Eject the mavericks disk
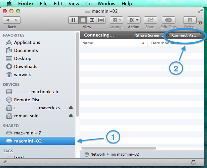The image size is (207, 168). pyautogui.click(x=71, y=108)
